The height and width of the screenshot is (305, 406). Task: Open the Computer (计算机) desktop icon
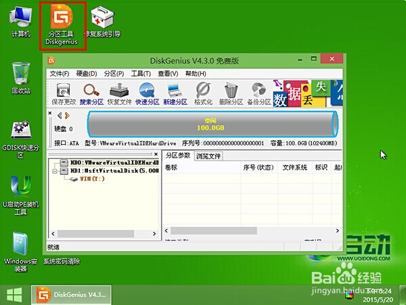tap(21, 22)
